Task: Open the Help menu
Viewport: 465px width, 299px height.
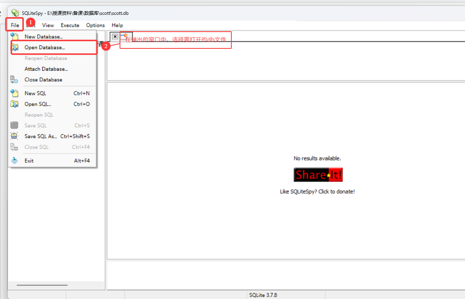Action: 117,25
